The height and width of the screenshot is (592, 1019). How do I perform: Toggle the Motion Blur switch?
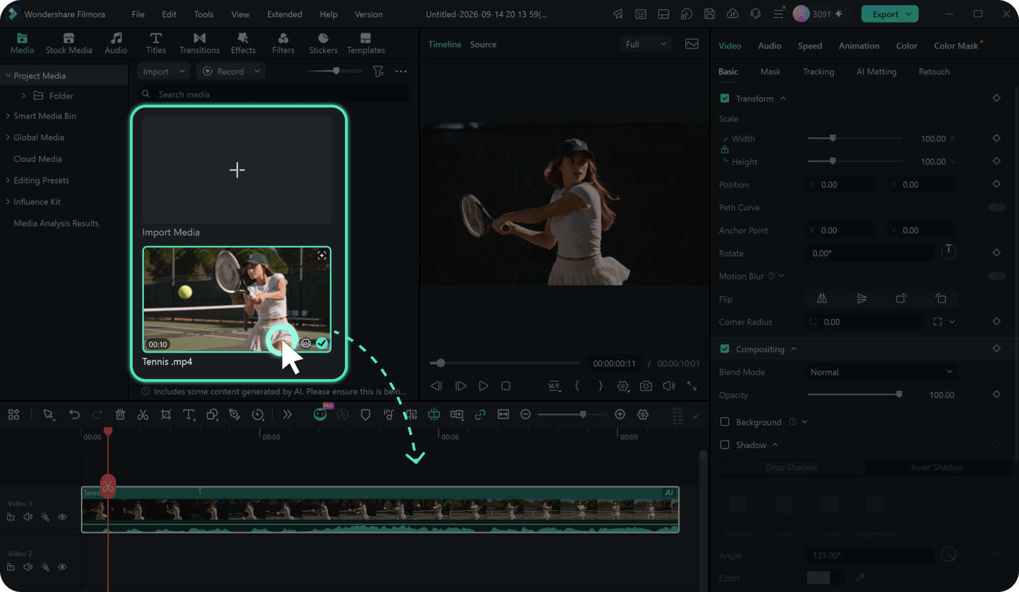point(996,276)
